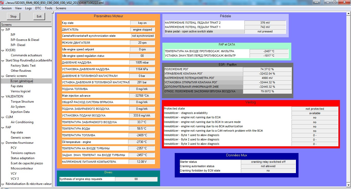Click the EGR position value '74.3712 %'

click(x=267, y=69)
